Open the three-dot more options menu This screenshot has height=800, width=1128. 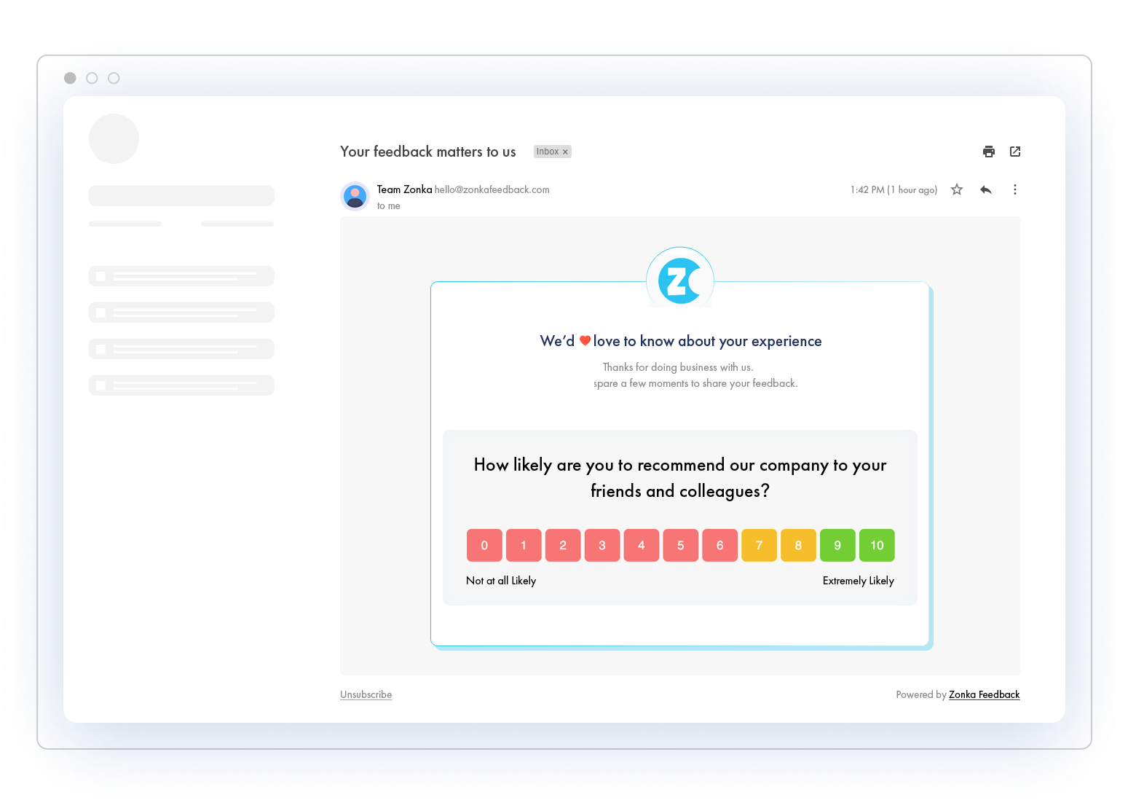(1014, 189)
